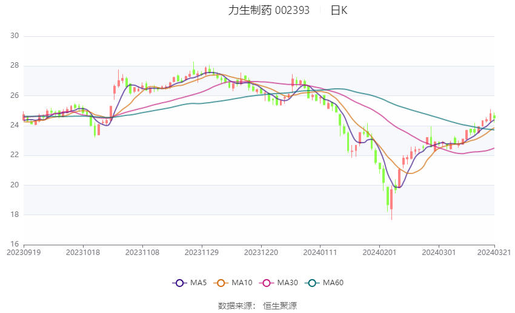Click the 16 value on the price axis

(x=15, y=245)
